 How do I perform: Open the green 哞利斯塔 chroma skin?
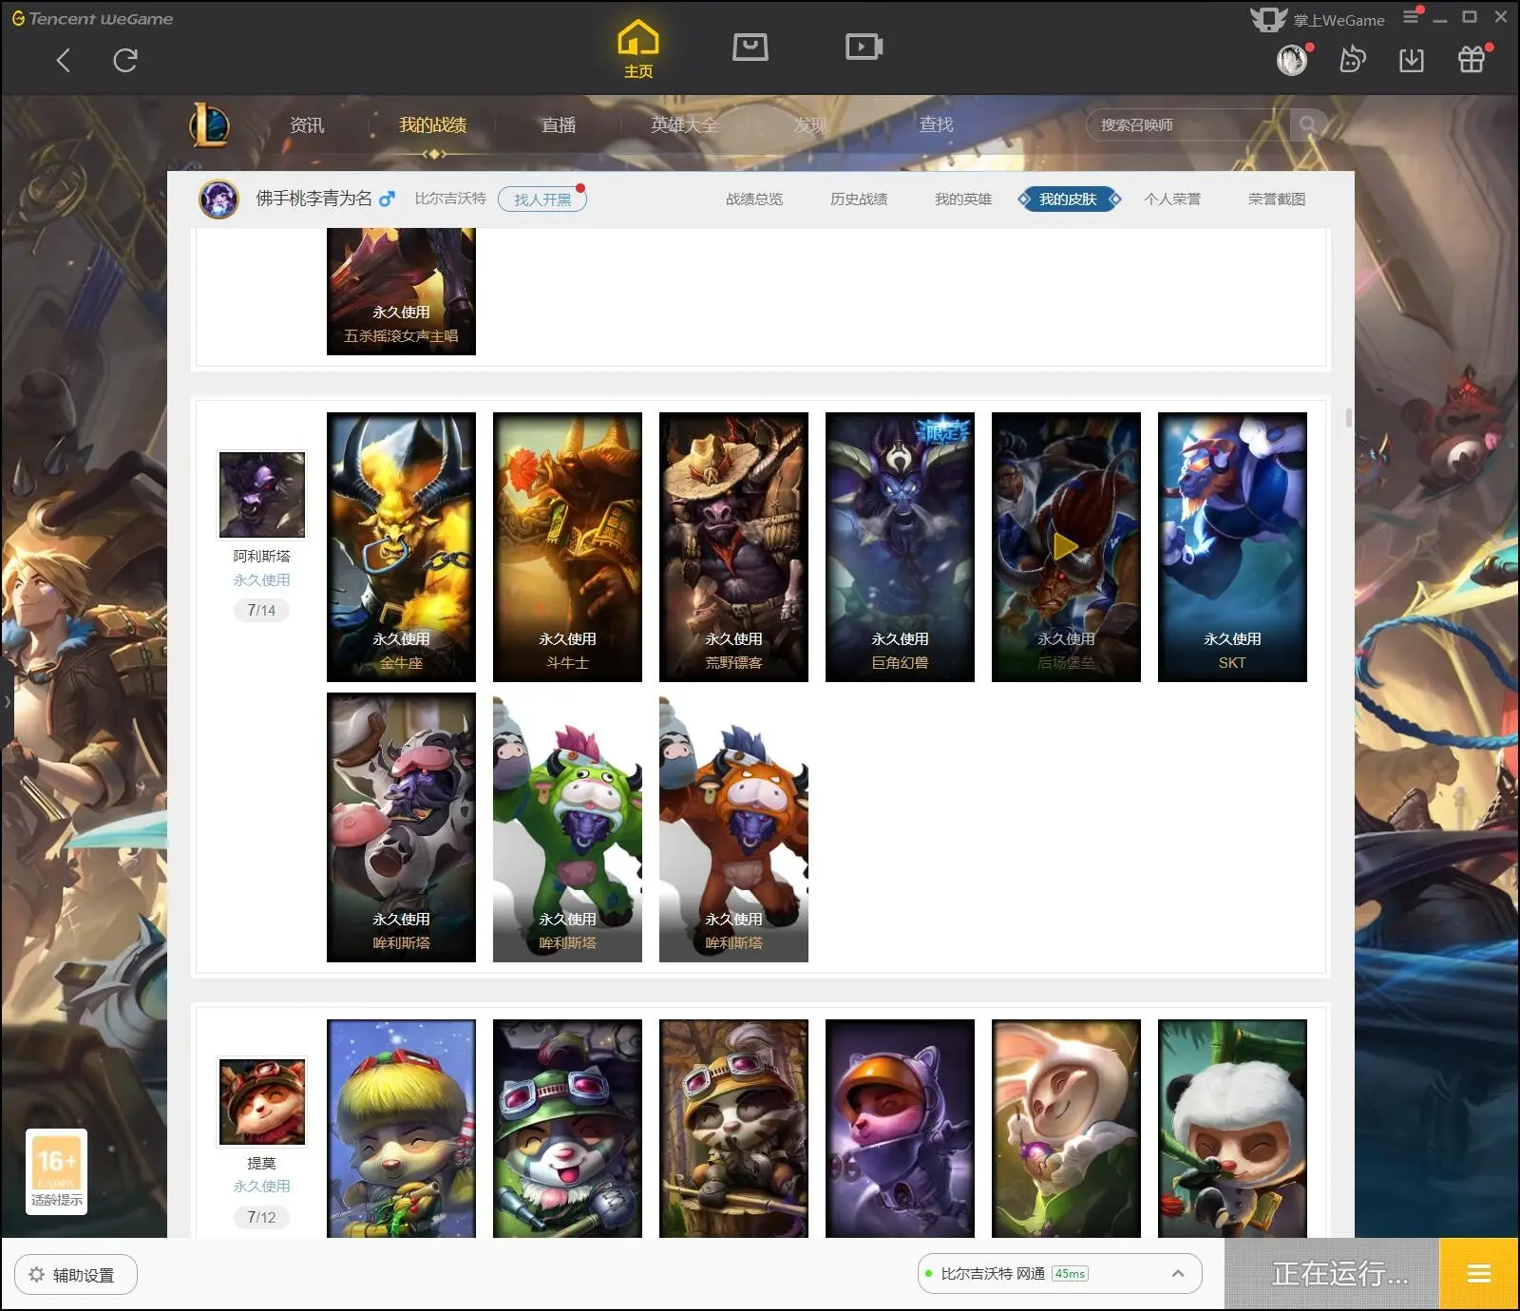click(567, 827)
